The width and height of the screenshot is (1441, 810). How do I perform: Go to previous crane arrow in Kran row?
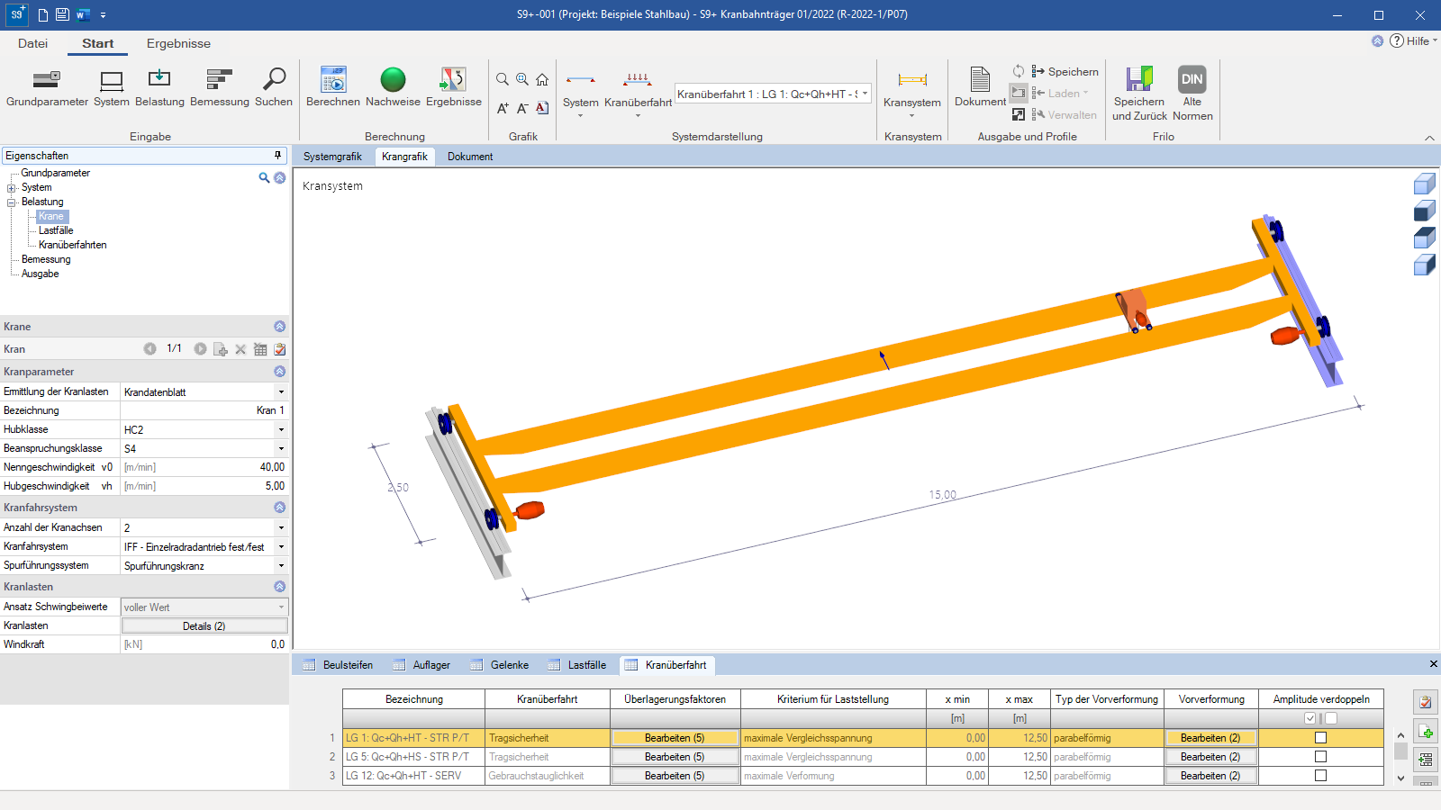coord(150,348)
